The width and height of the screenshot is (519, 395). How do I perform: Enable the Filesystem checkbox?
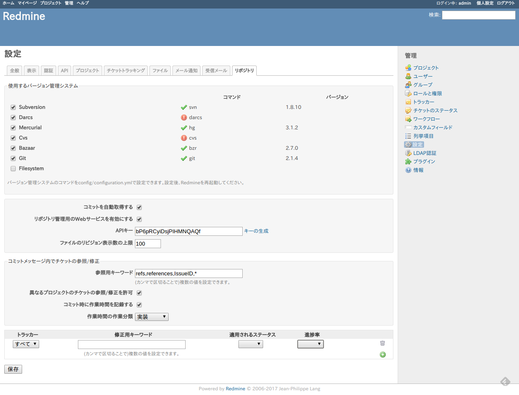13,169
